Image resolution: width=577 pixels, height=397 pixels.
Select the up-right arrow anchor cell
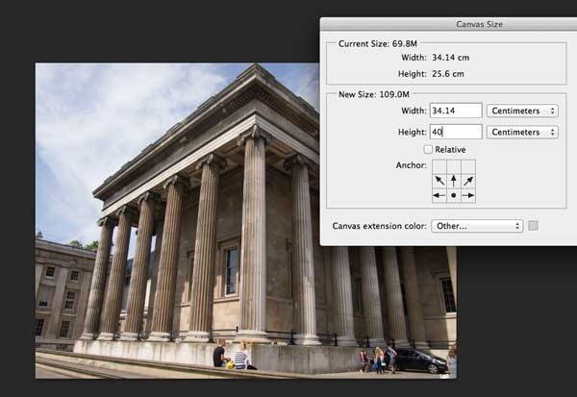click(x=468, y=181)
